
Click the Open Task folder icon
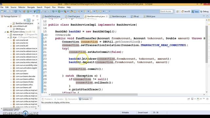tap(75, 11)
